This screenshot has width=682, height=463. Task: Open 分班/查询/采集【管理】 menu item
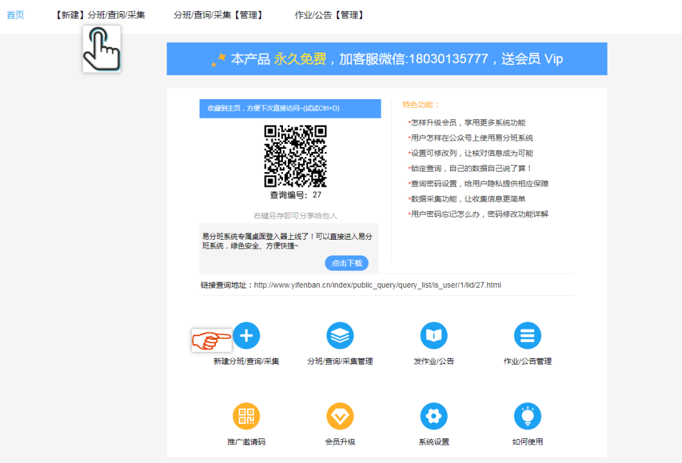click(x=220, y=15)
